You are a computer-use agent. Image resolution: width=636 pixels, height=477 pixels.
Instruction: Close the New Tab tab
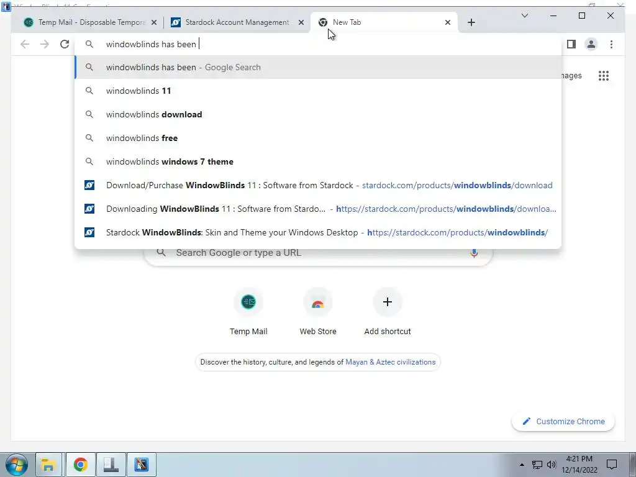(x=447, y=22)
